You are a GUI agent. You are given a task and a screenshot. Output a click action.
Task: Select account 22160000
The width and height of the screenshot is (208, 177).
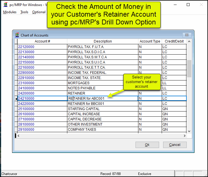[42, 68]
